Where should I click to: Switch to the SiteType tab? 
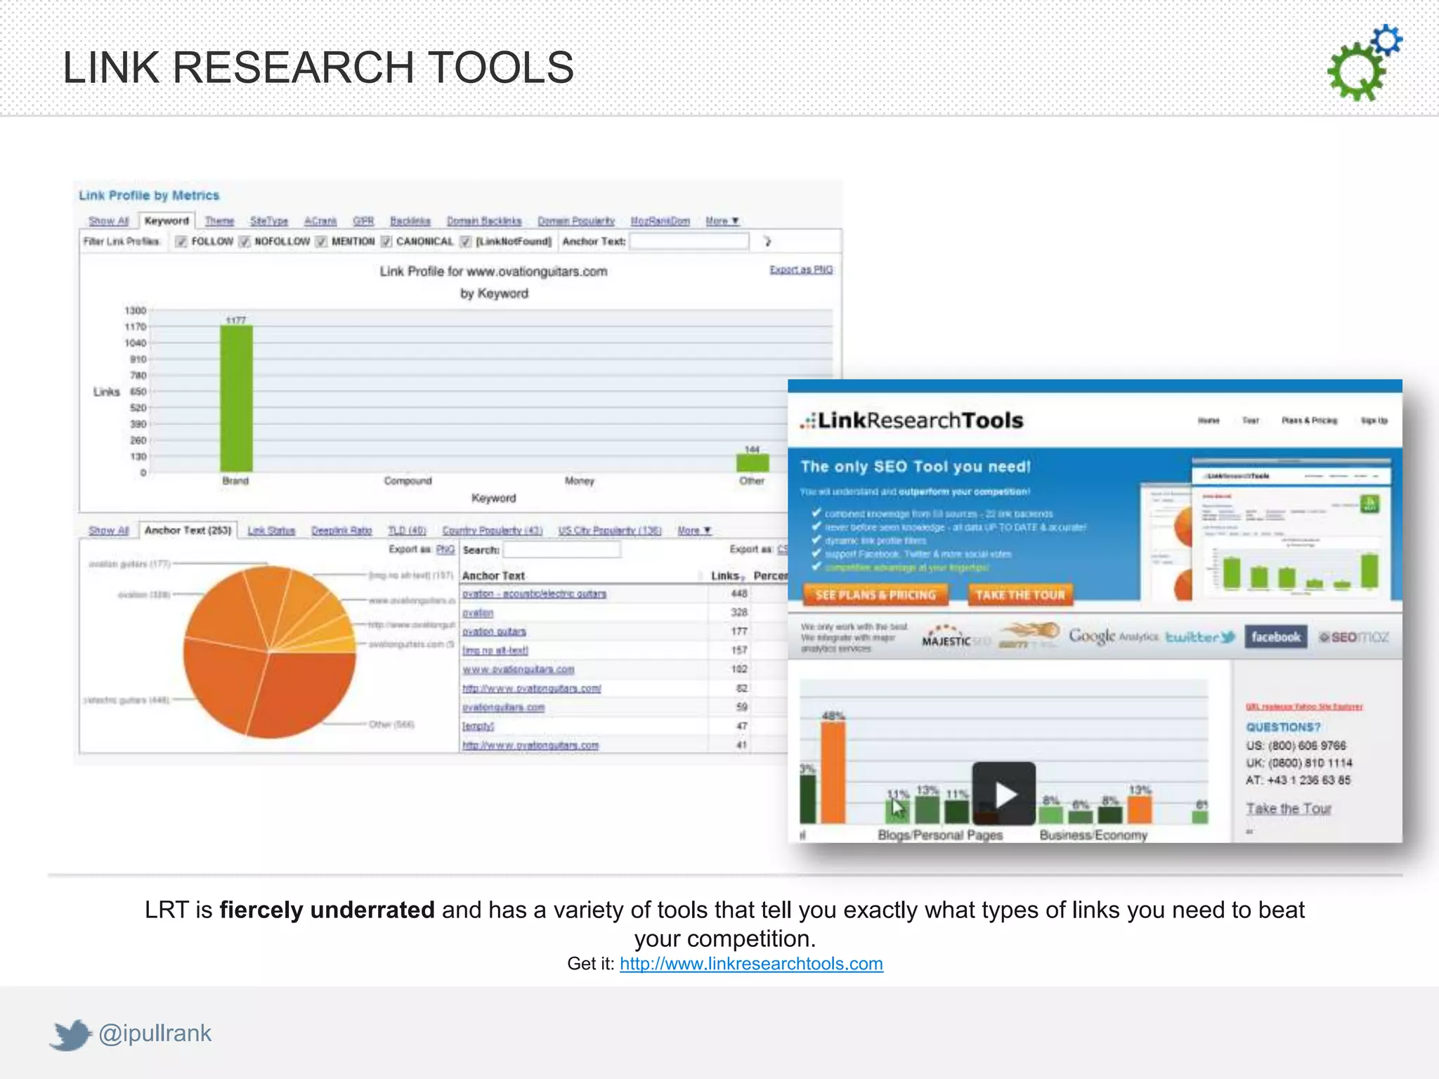(269, 221)
